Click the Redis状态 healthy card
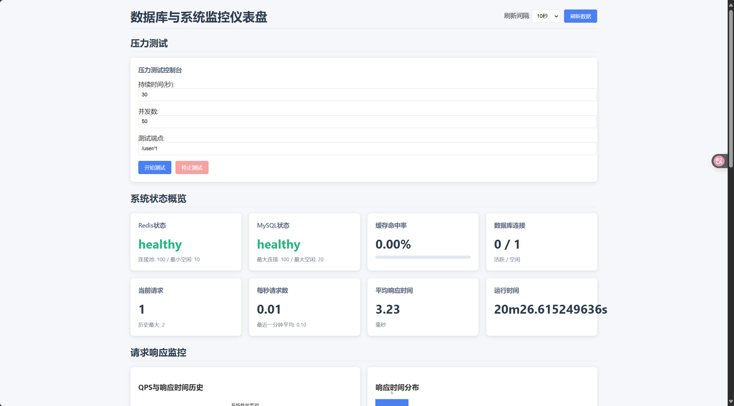 pyautogui.click(x=186, y=242)
